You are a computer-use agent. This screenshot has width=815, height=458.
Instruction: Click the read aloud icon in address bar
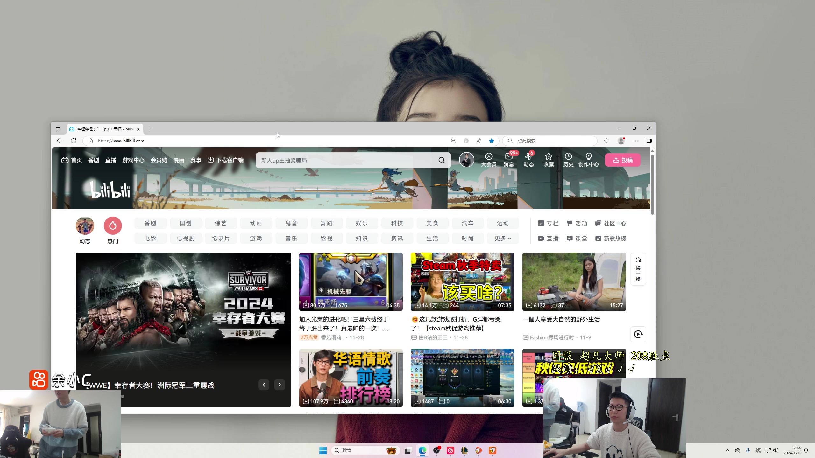click(479, 141)
